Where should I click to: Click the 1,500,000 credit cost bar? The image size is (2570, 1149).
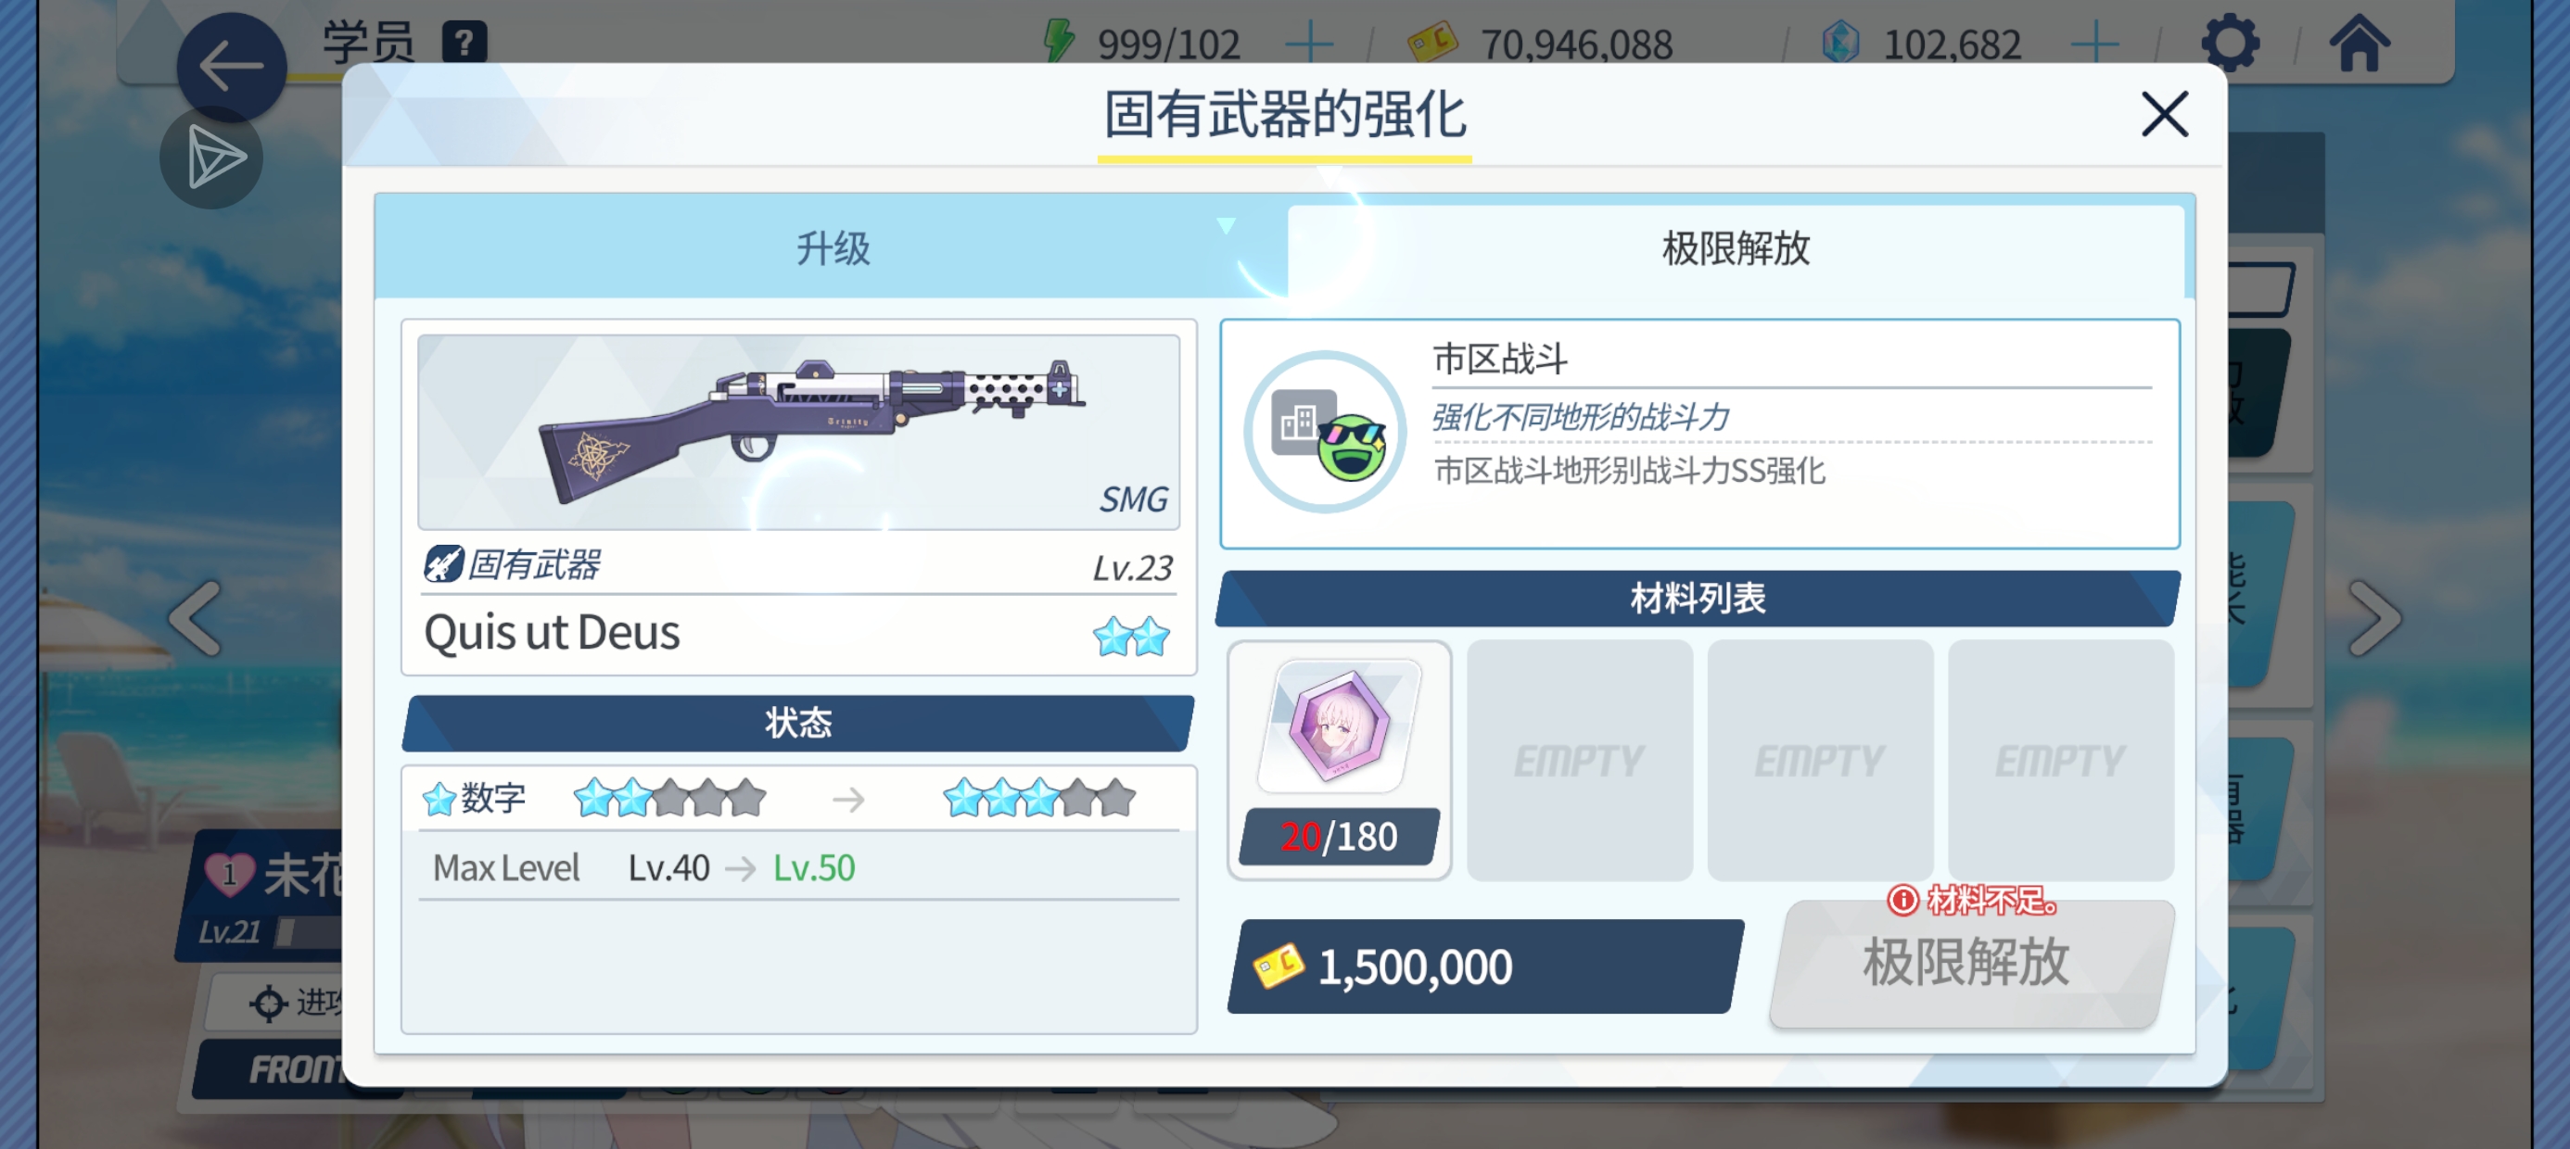pyautogui.click(x=1485, y=966)
